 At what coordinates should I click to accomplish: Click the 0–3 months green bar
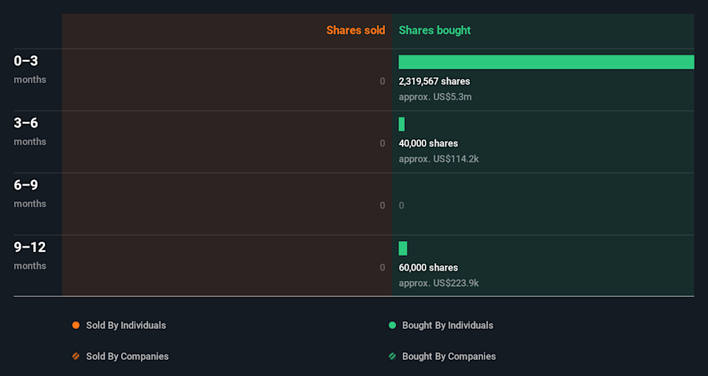[x=546, y=62]
